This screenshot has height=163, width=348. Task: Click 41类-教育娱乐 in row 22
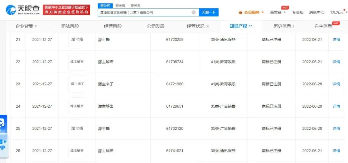point(223,62)
